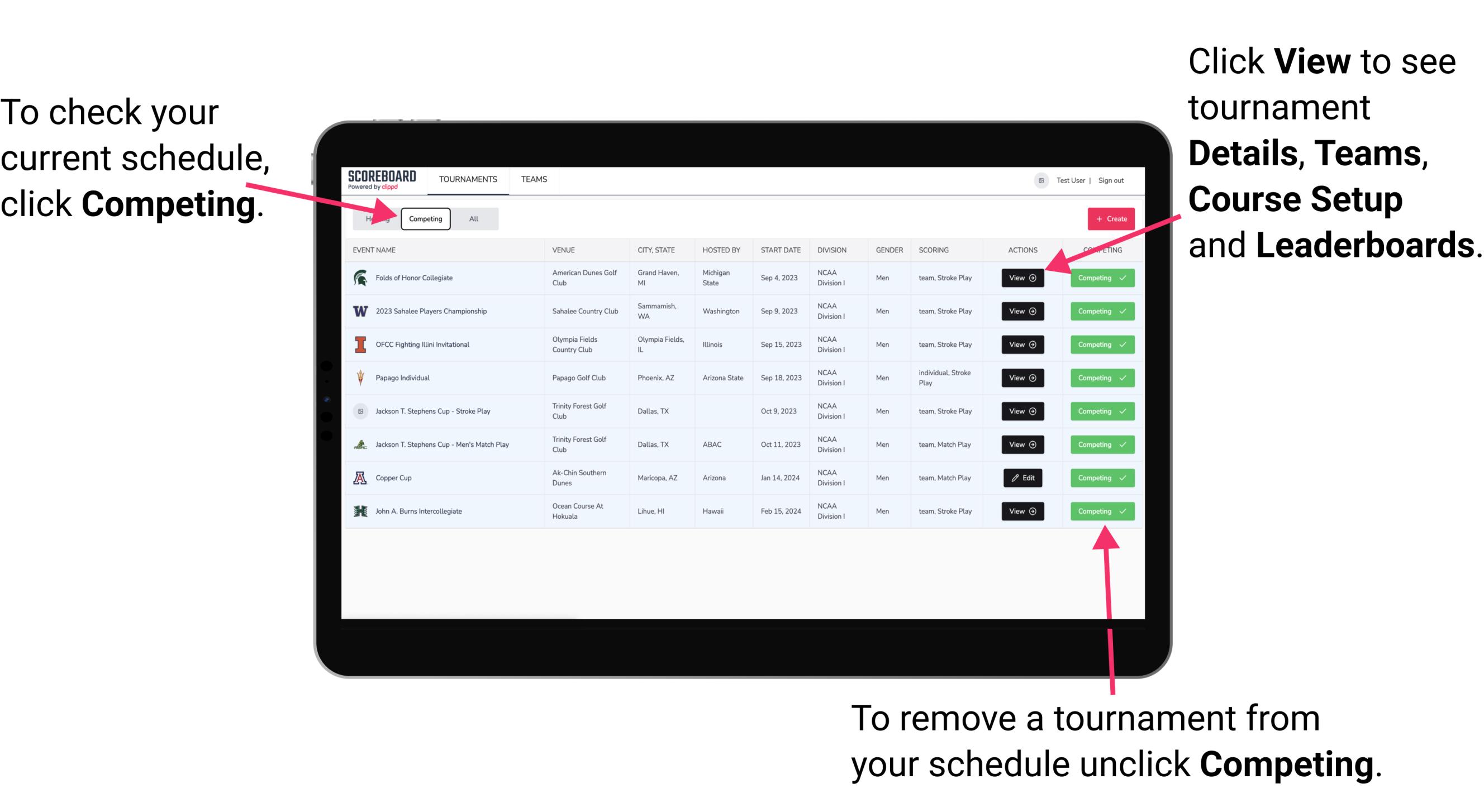The height and width of the screenshot is (798, 1484).
Task: Click the View icon for John A. Burns Intercollegiate
Action: pos(1022,511)
